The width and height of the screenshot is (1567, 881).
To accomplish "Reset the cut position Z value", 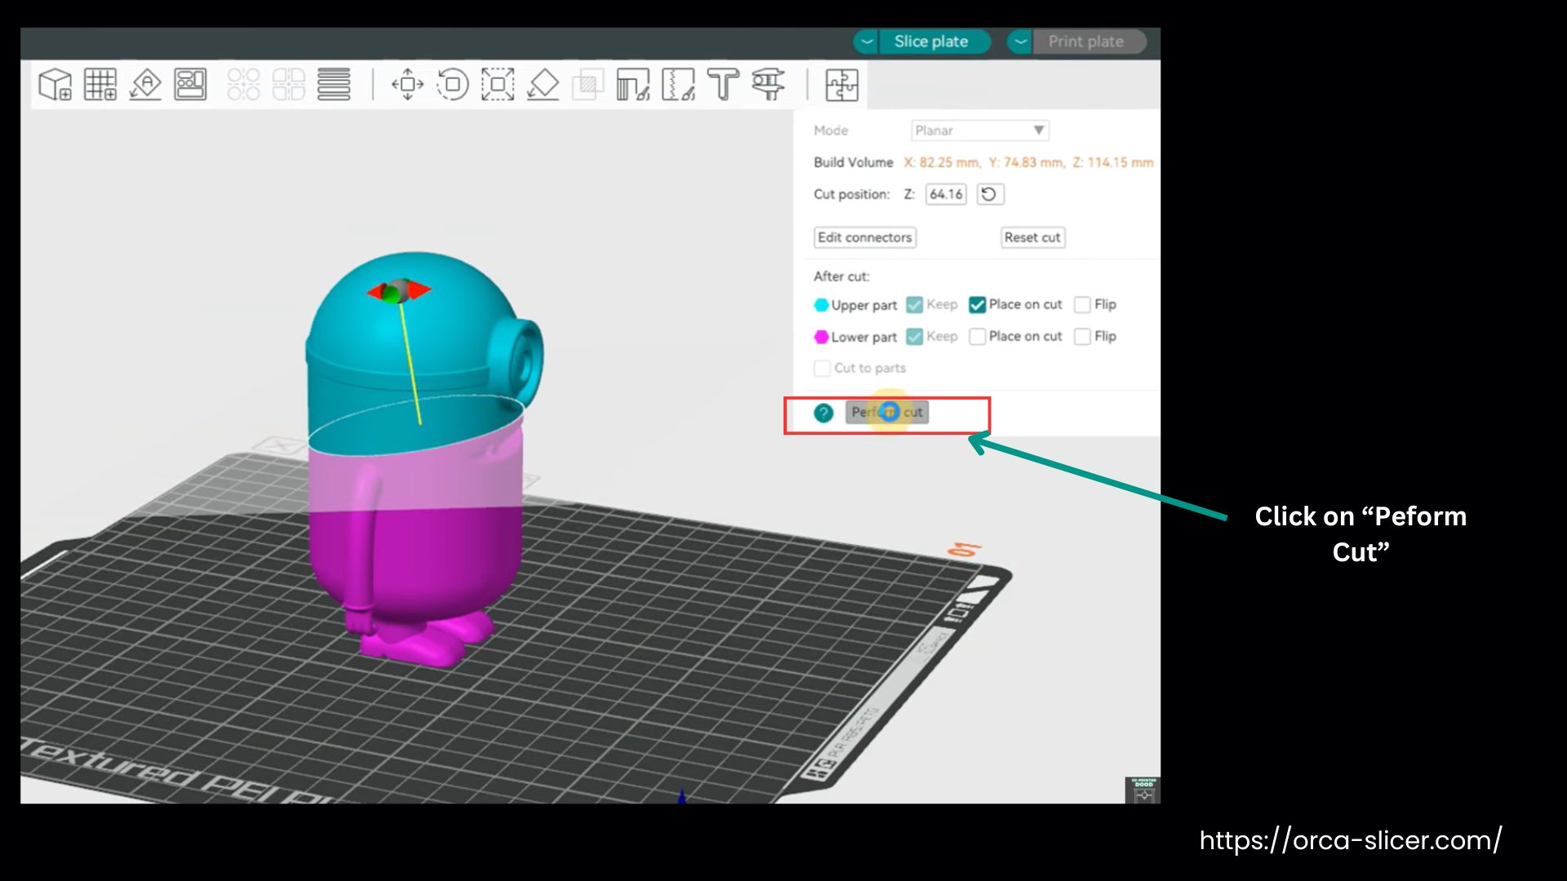I will tap(989, 194).
